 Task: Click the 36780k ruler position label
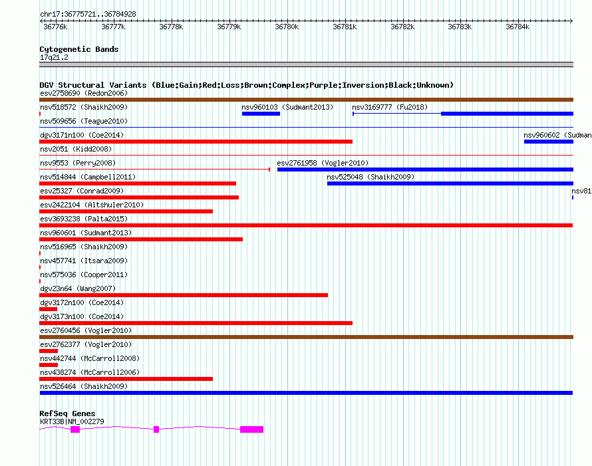[287, 27]
